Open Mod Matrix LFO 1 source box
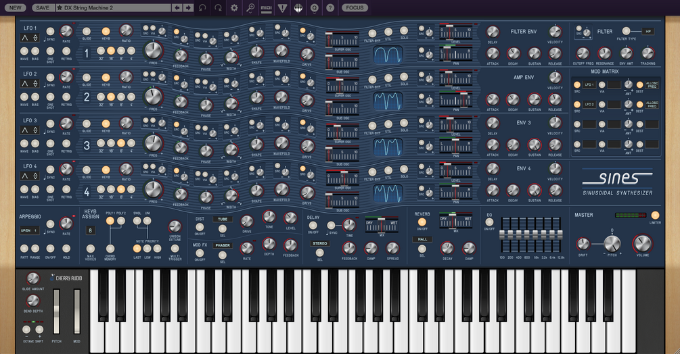Viewport: 680px width, 354px height. coord(589,84)
